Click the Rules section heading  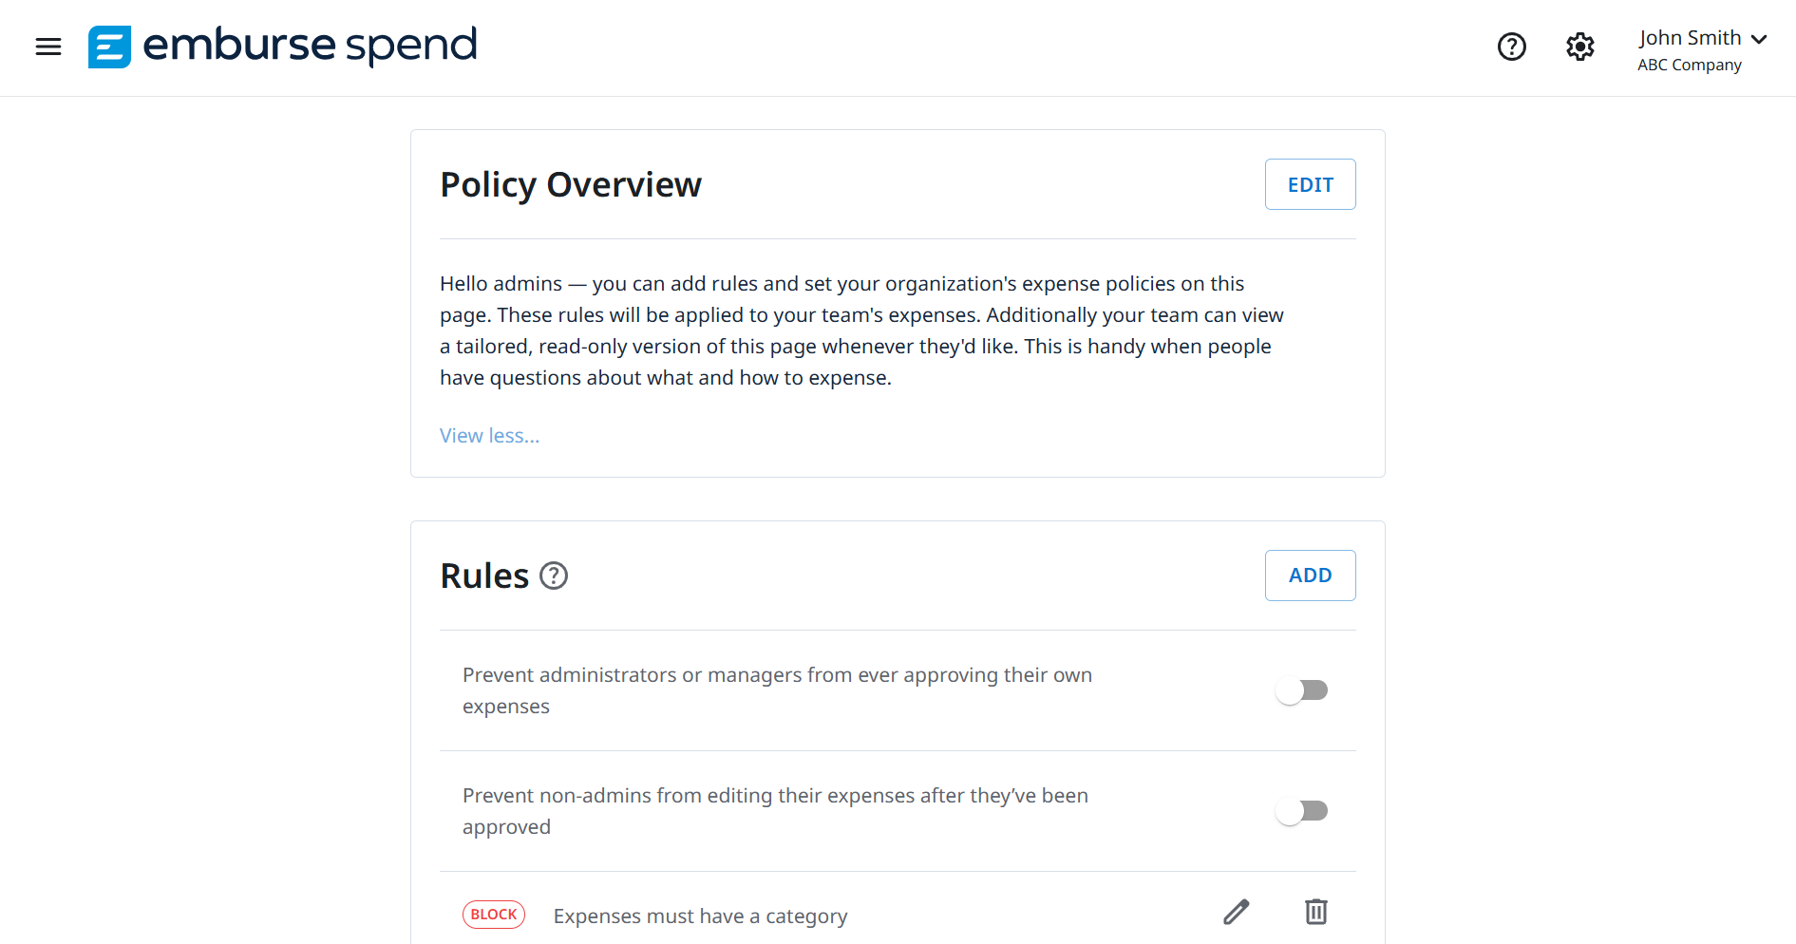tap(484, 576)
